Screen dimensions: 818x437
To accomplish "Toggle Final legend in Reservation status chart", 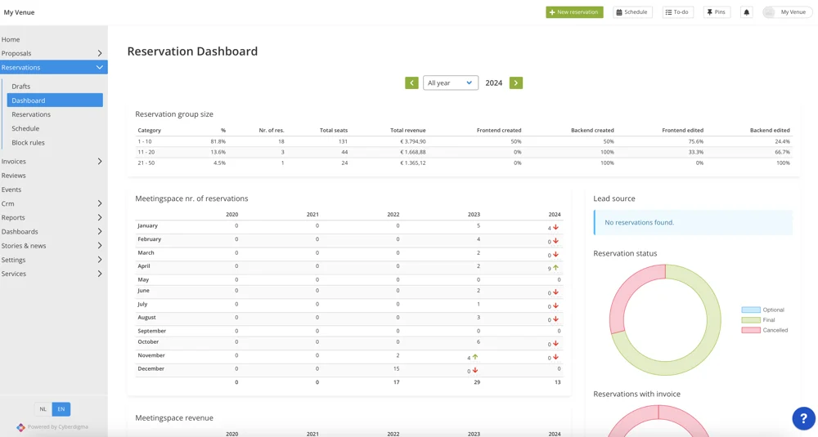I will [x=758, y=320].
